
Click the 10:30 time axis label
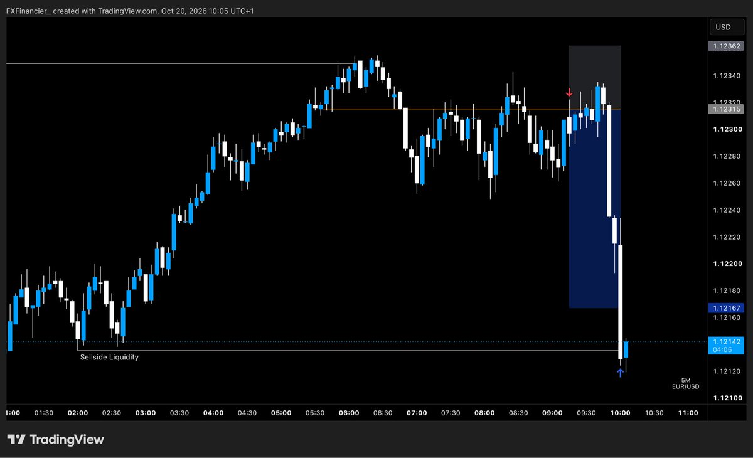[x=654, y=413]
